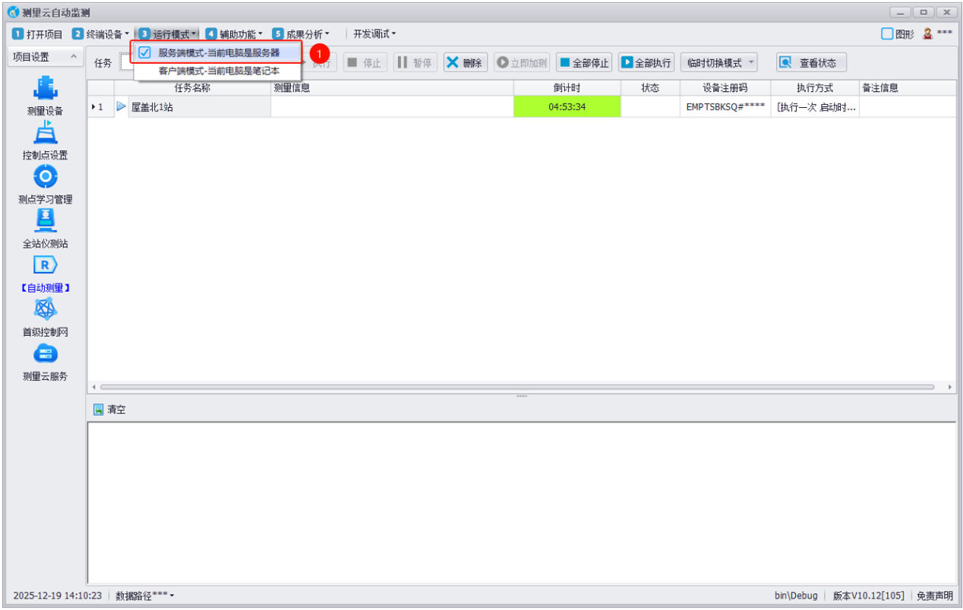
Task: Click the 自动测量 sidebar icon
Action: coord(46,265)
